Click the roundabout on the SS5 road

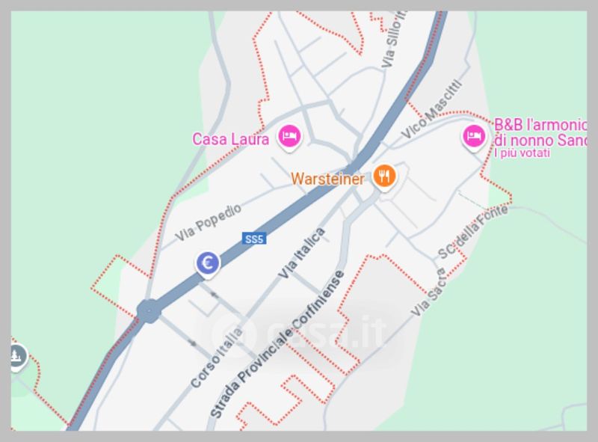point(148,310)
